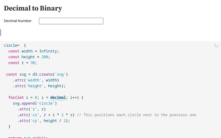221x138 pixels.
Task: Click the 'for' keyword of the loop
Action: 12,97
